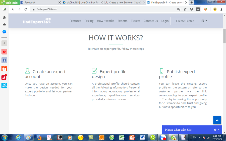Click the Expert profile design heading

click(109, 74)
